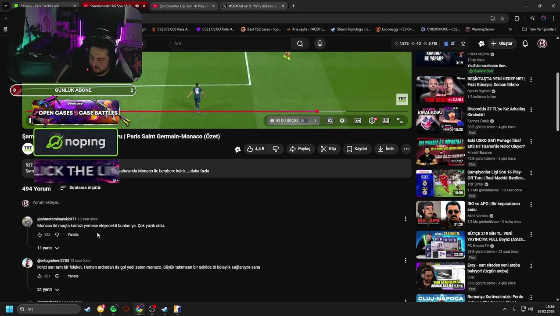Click the trophy icon in the vidIQ bar

pos(463,43)
